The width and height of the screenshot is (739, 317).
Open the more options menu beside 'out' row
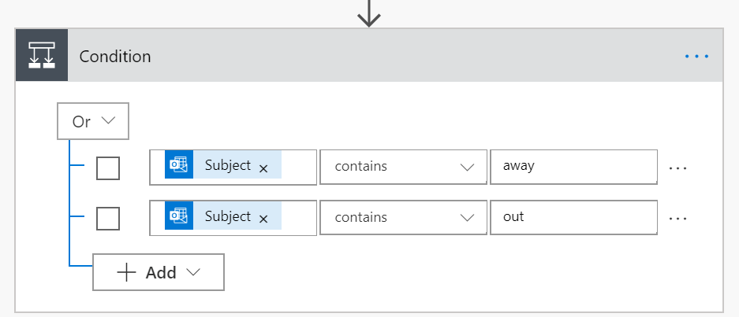coord(677,219)
